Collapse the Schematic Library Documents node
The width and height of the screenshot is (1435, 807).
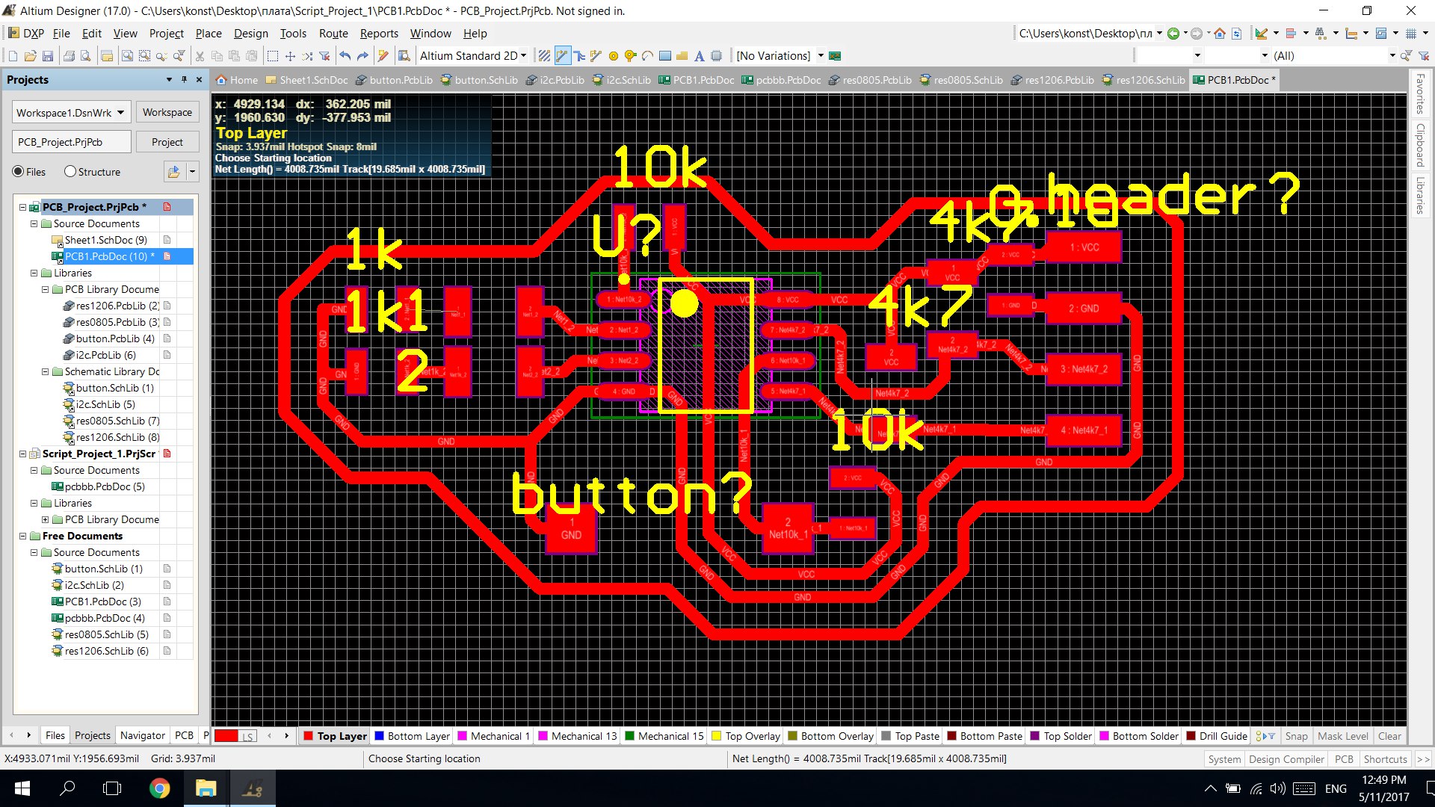(x=45, y=371)
